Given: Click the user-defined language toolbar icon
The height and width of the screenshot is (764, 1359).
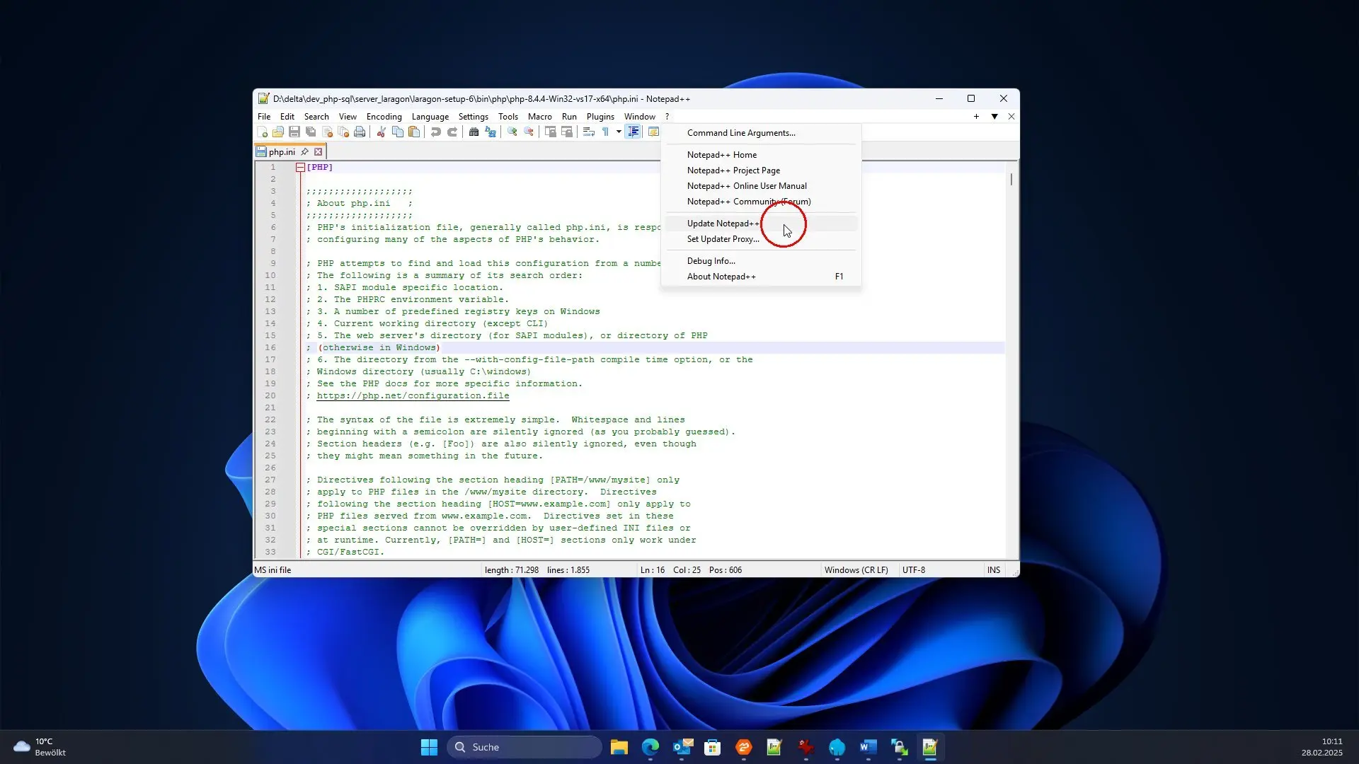Looking at the screenshot, I should pyautogui.click(x=653, y=132).
